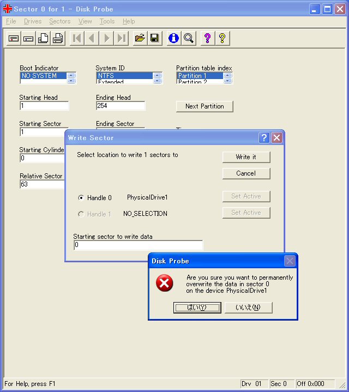Screen dimensions: 349x392
Task: Open the File menu
Action: pos(11,21)
